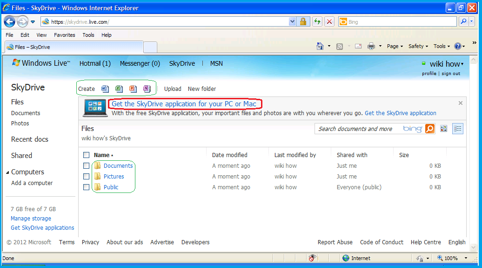This screenshot has width=482, height=268.
Task: Click the sign out link
Action: coord(451,74)
